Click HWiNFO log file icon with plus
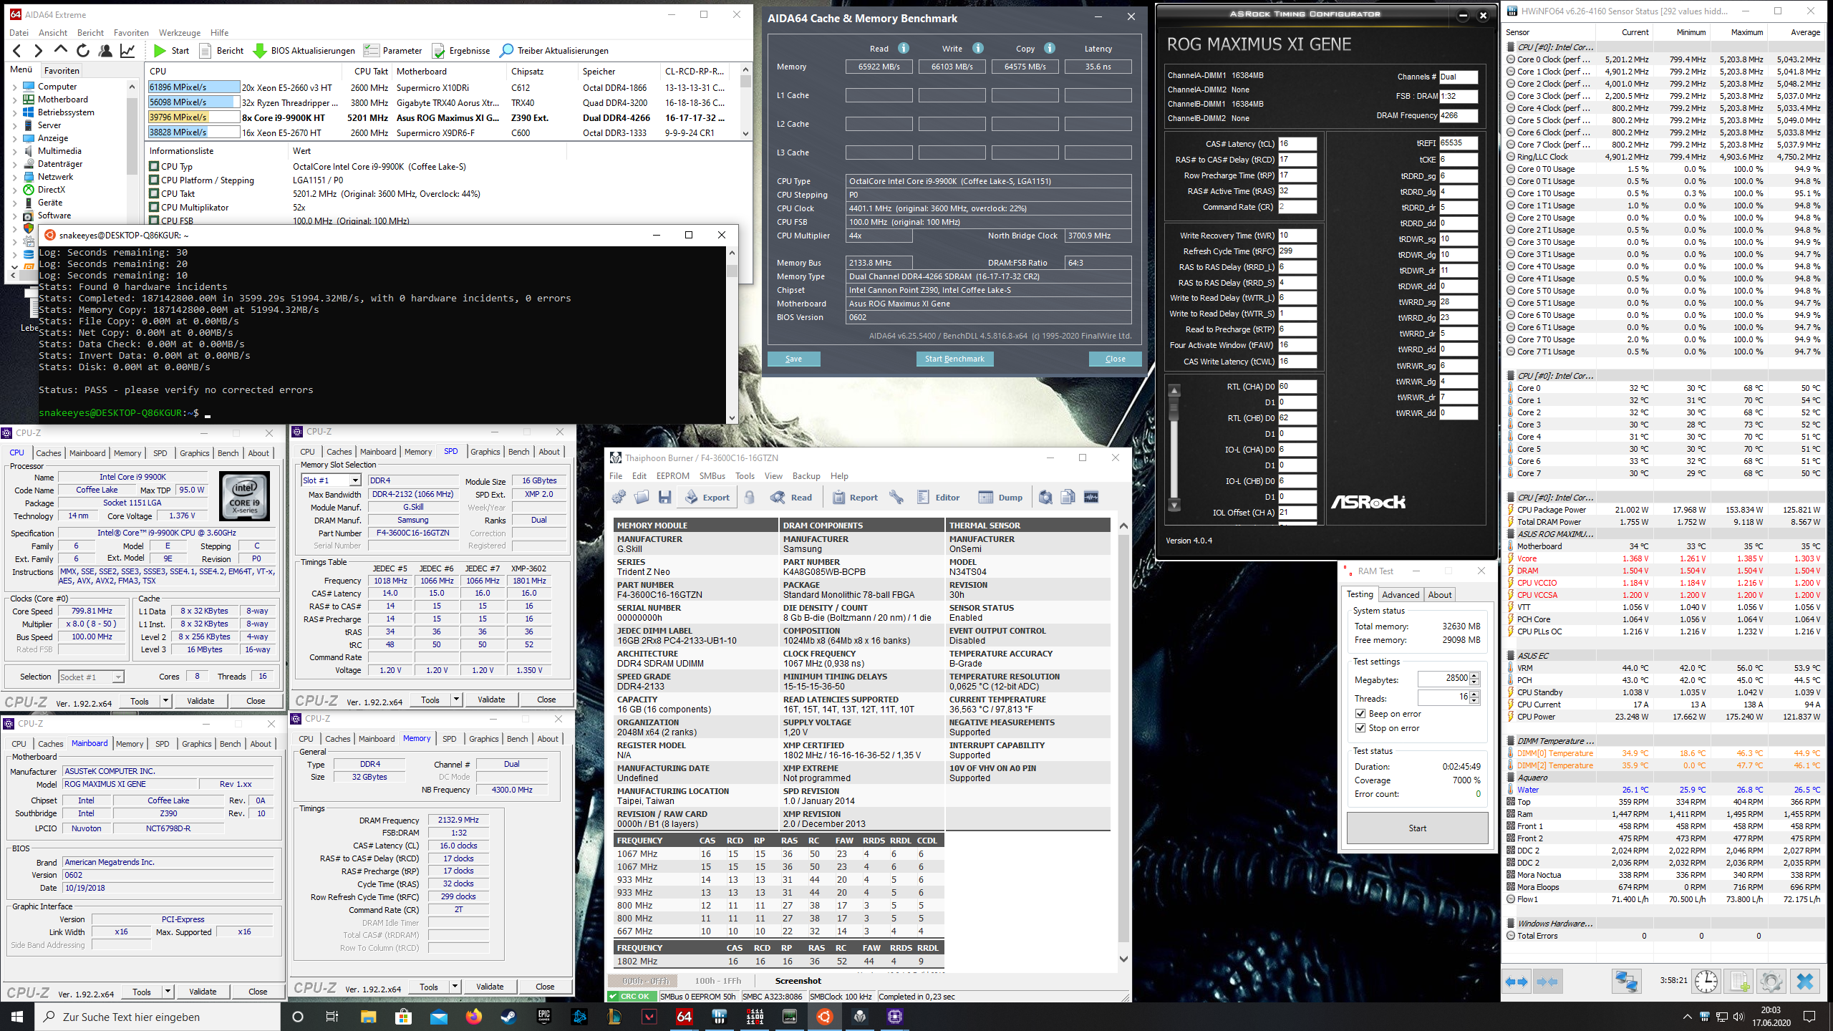This screenshot has height=1031, width=1833. pos(1740,981)
